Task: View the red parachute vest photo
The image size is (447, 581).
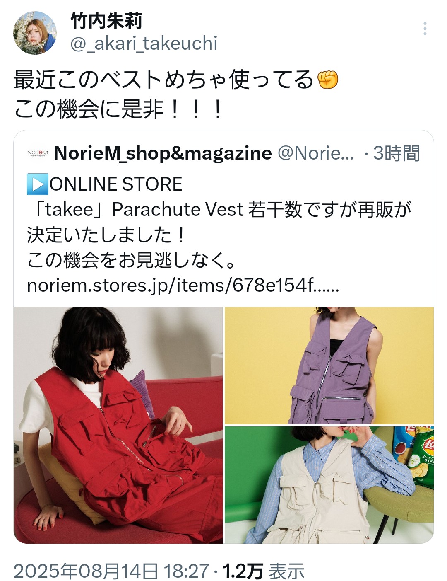Action: (x=118, y=425)
